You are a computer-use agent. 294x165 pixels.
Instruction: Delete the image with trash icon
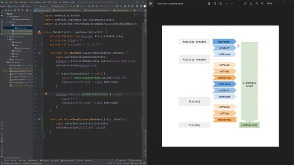220,4
